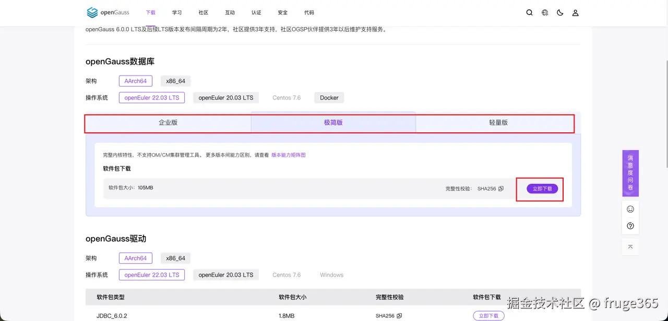Copy SHA256 checksum for JDBC_6.0.2
The image size is (668, 321).
point(399,316)
